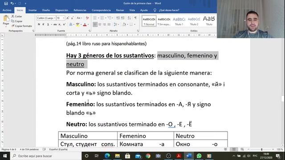Toggle subscript x₂ formatting
Viewport: 285px width, 160px height.
[60, 24]
